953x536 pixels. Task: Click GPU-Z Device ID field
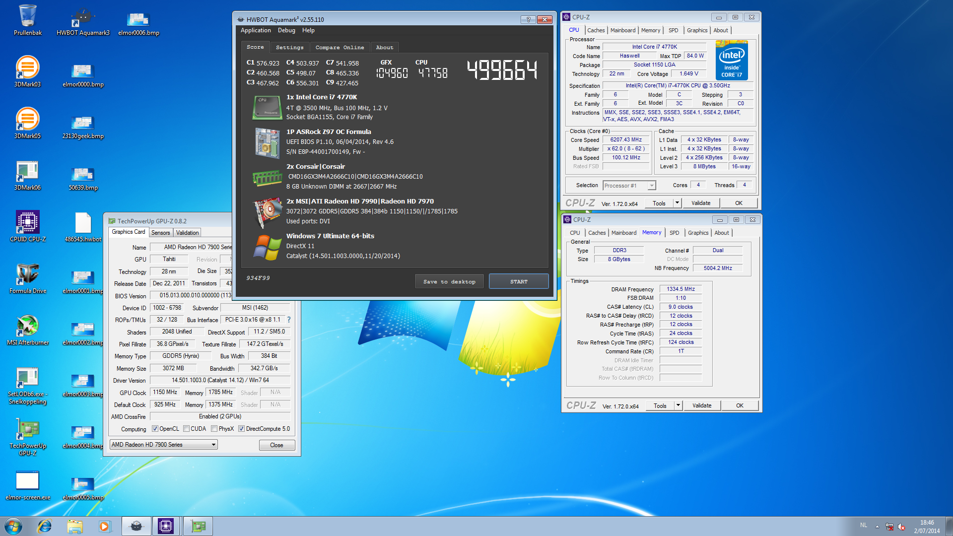167,308
